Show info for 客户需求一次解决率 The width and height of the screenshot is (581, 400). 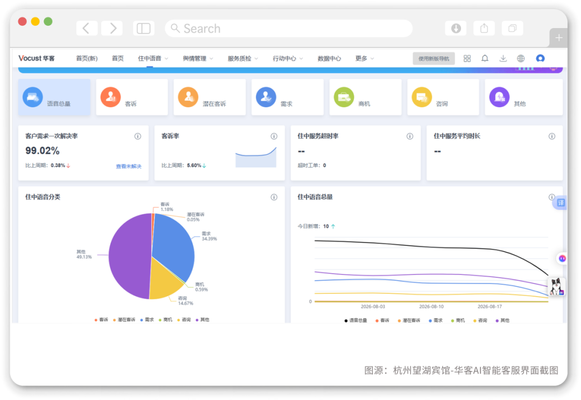[x=138, y=136]
